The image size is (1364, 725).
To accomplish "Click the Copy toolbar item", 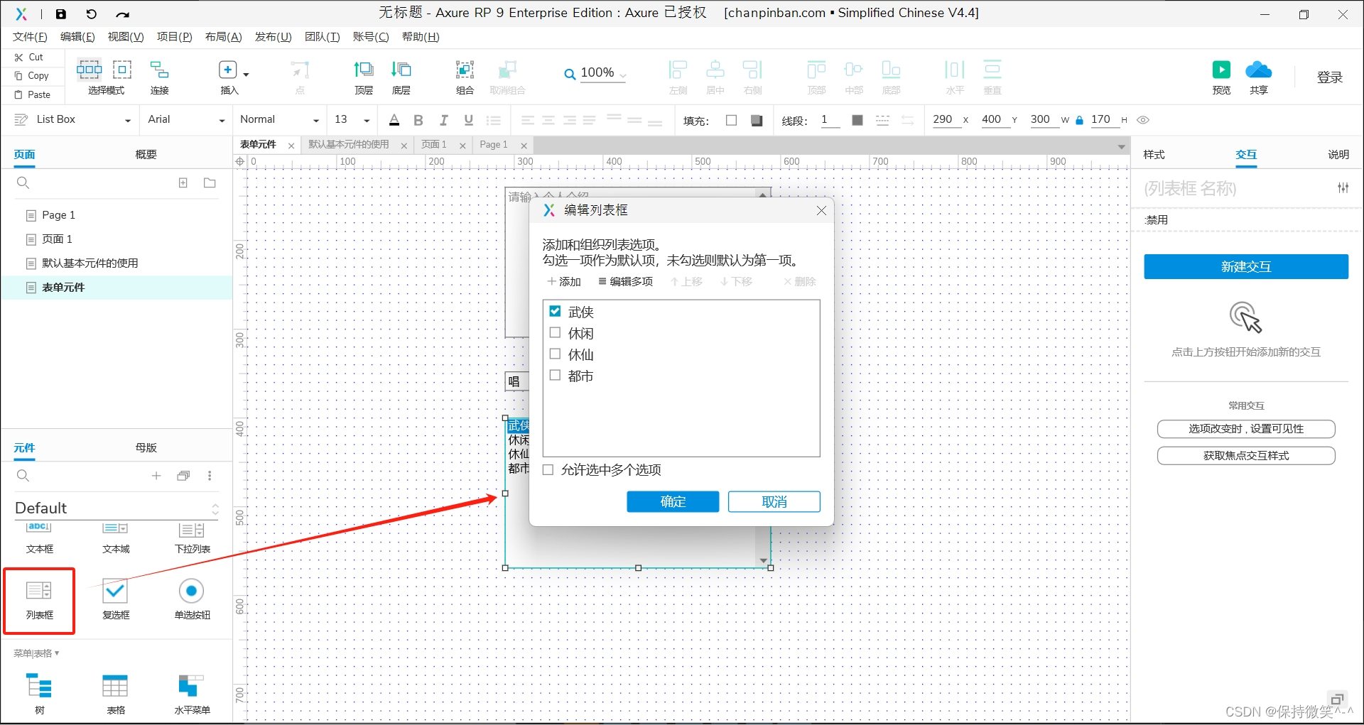I will pyautogui.click(x=32, y=75).
